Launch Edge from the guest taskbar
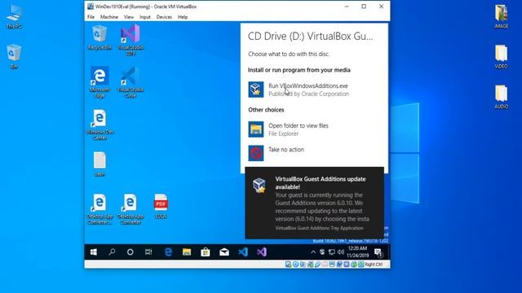 click(169, 252)
